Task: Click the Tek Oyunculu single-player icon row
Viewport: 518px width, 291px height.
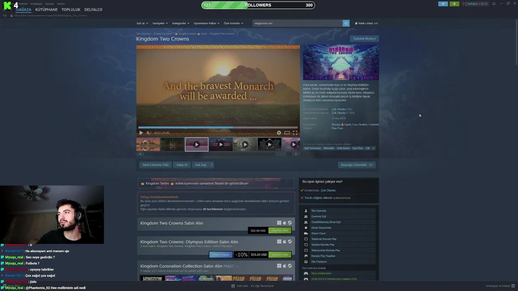Action: tap(339, 211)
